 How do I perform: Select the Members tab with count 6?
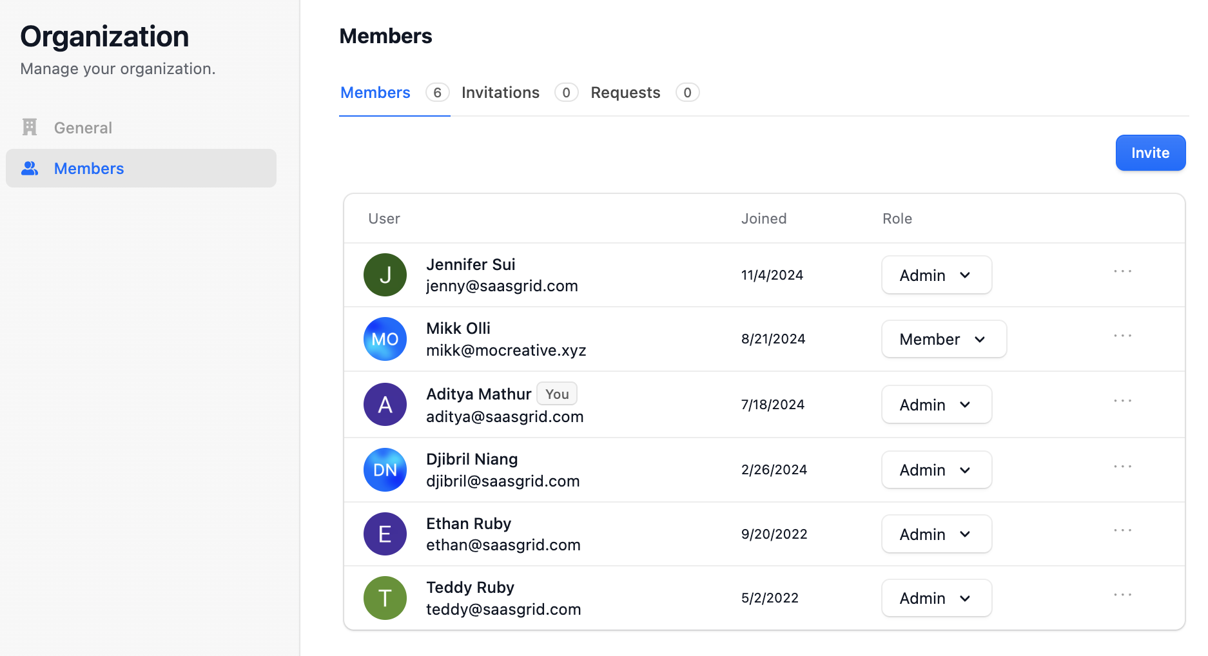click(376, 93)
